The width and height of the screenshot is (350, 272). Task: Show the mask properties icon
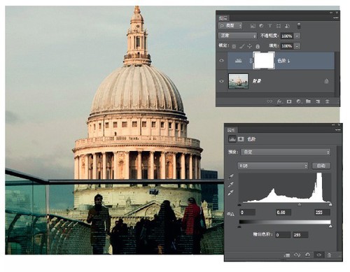click(x=241, y=139)
